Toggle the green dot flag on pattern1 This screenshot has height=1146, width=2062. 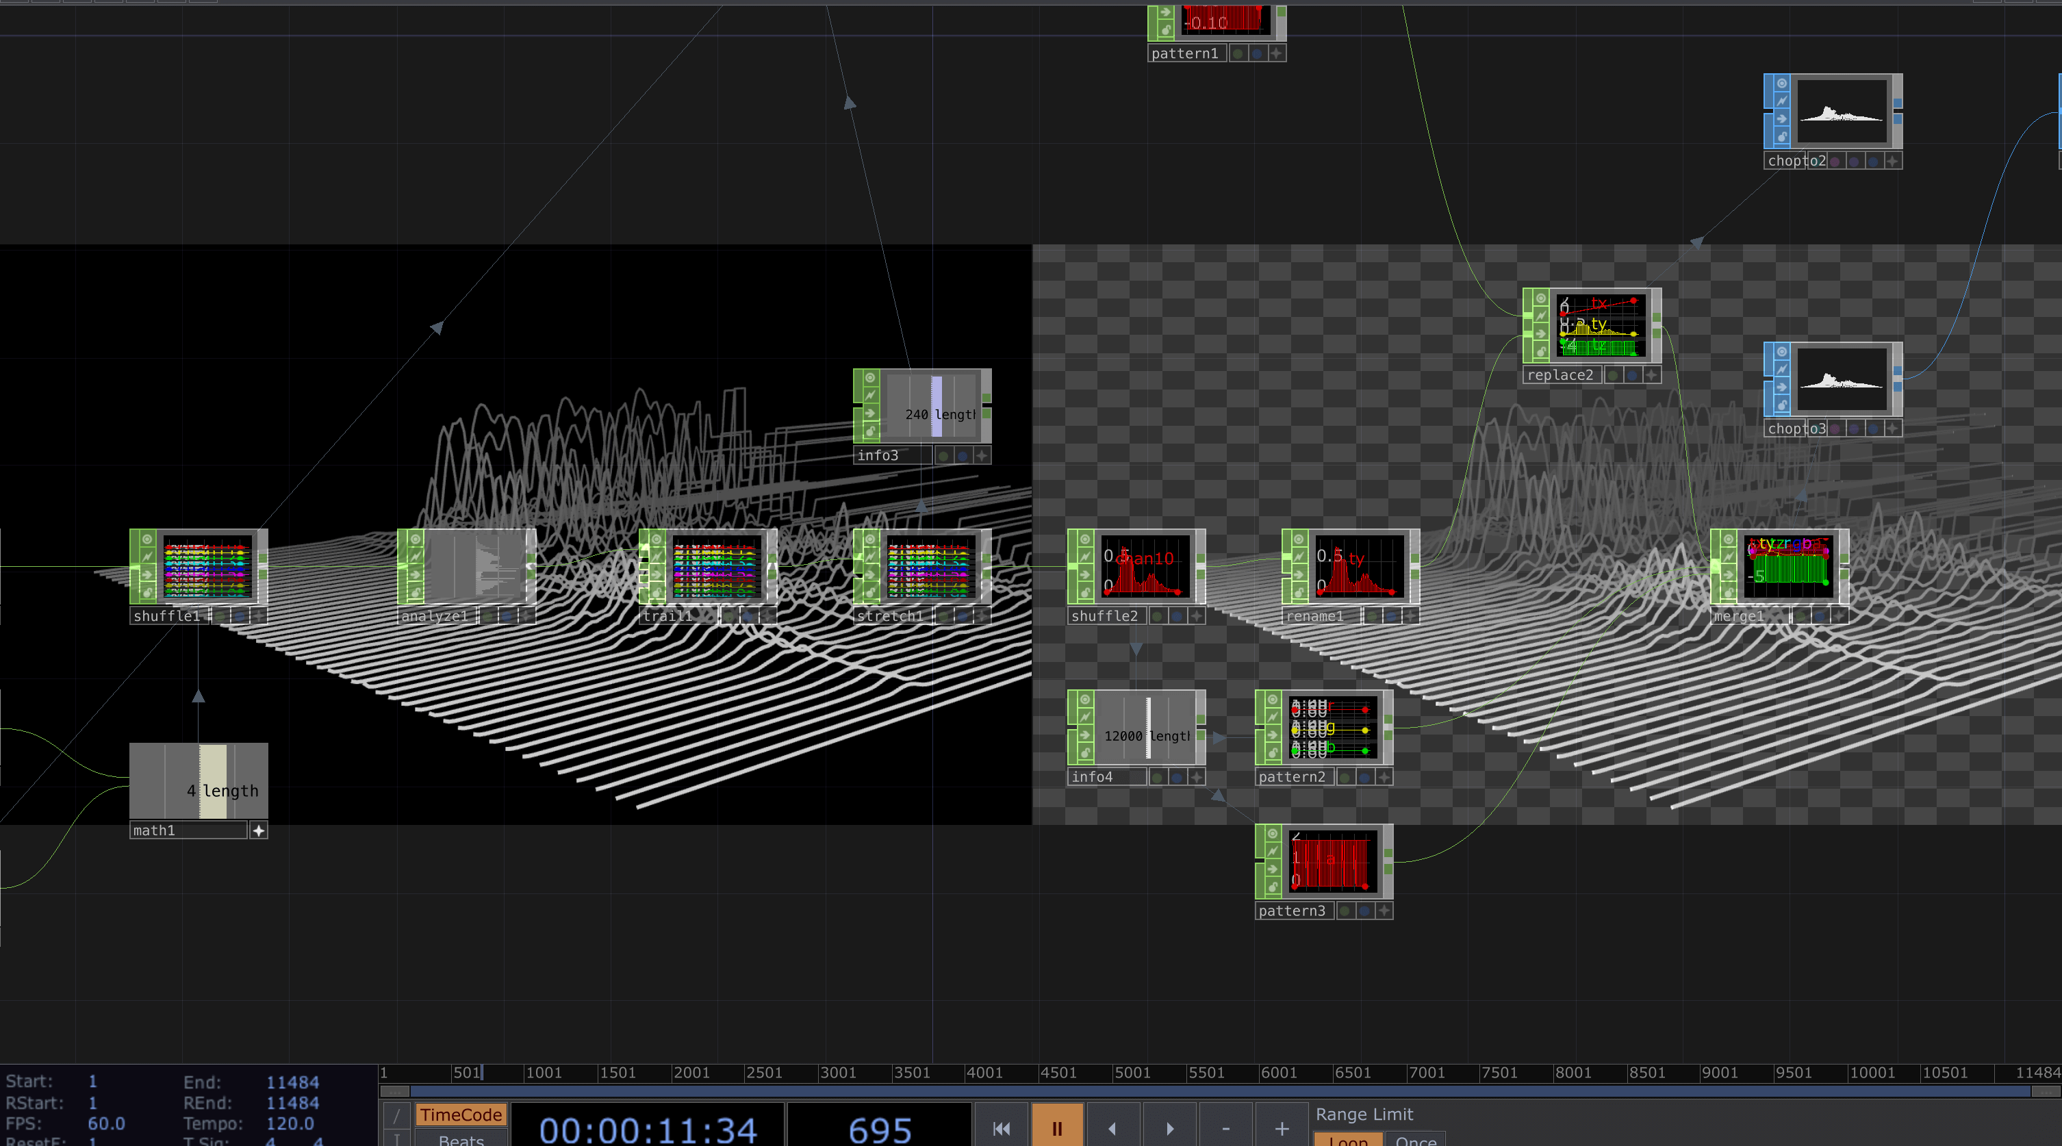tap(1238, 53)
